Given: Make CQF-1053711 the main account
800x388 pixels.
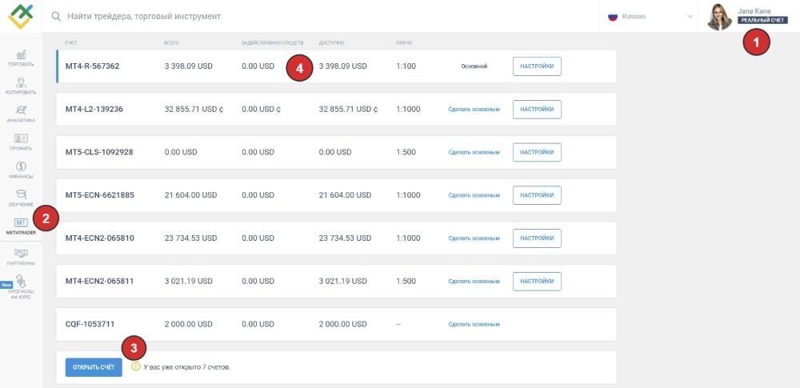Looking at the screenshot, I should click(x=474, y=324).
